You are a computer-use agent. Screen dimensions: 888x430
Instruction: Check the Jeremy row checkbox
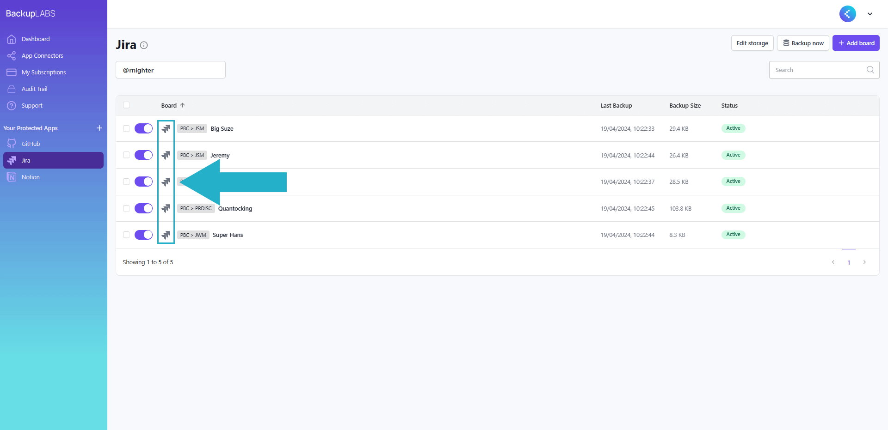point(126,155)
